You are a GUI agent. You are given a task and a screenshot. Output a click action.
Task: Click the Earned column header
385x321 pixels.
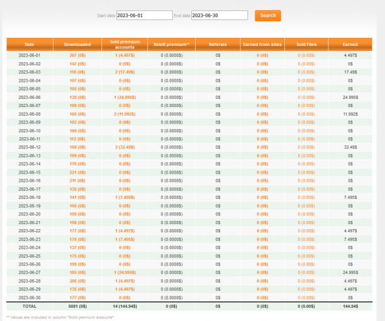pos(350,45)
